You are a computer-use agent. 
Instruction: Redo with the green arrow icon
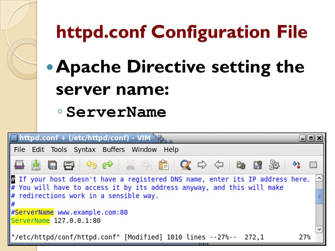point(108,165)
